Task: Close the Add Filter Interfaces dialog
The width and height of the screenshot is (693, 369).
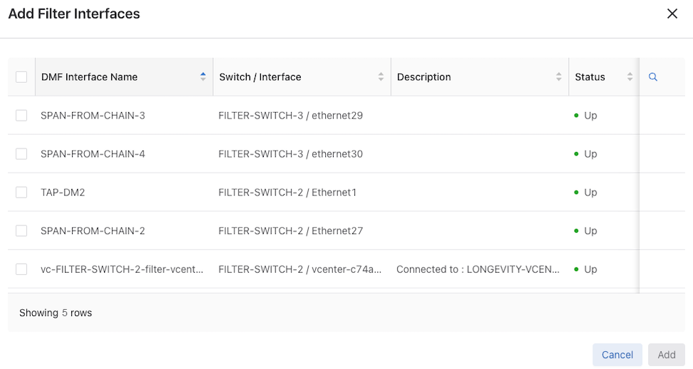Action: pyautogui.click(x=672, y=14)
